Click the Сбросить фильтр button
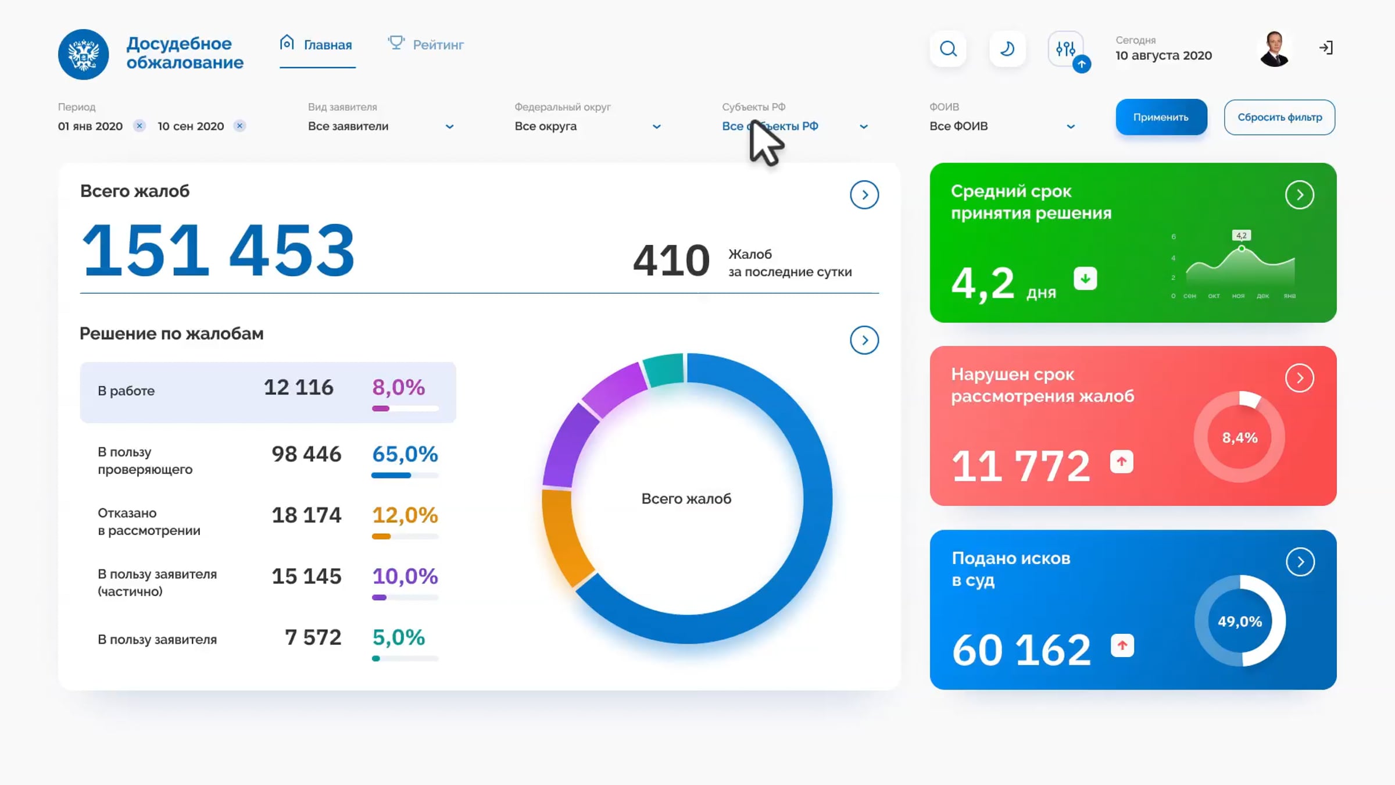This screenshot has height=785, width=1395. coord(1279,117)
